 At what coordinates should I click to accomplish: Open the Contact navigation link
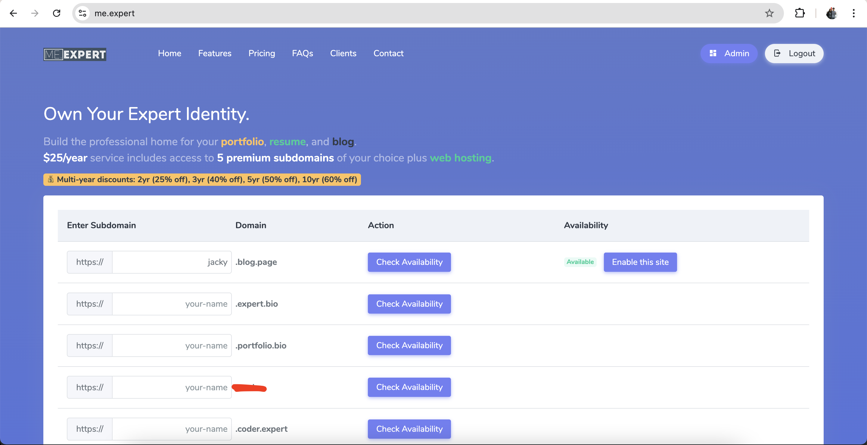pos(388,54)
